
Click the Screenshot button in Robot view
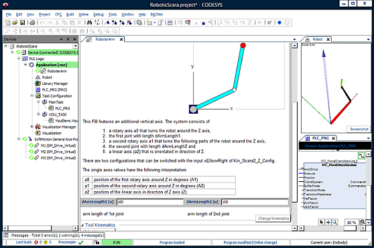click(359, 129)
